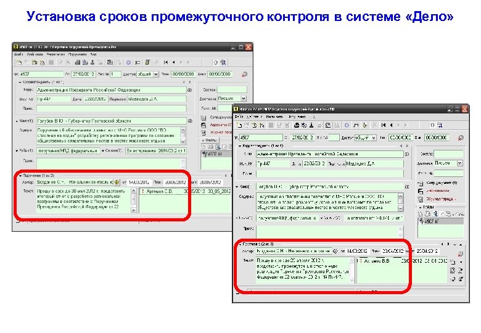
Task: Collapse the Файлы section in the front window
Action: tap(421, 207)
